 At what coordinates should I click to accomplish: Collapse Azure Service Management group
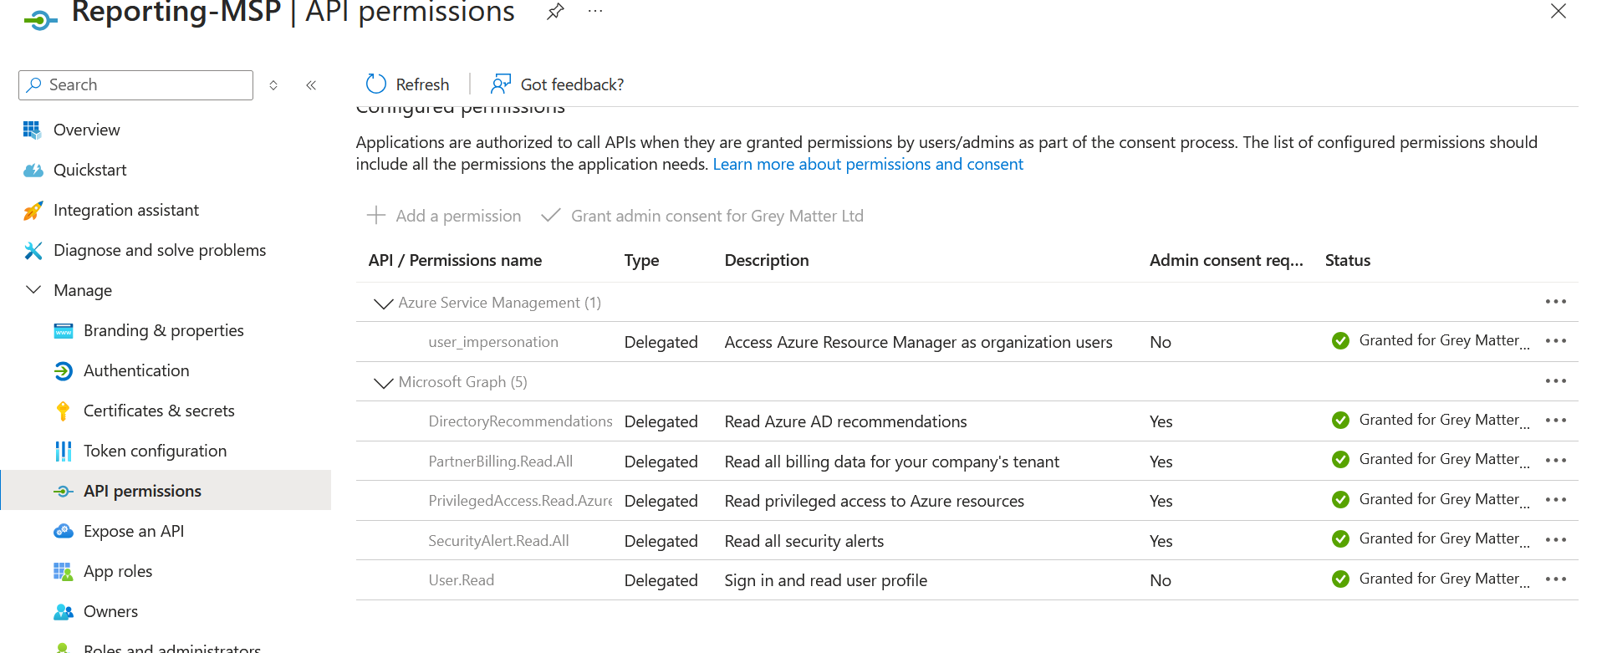tap(383, 303)
